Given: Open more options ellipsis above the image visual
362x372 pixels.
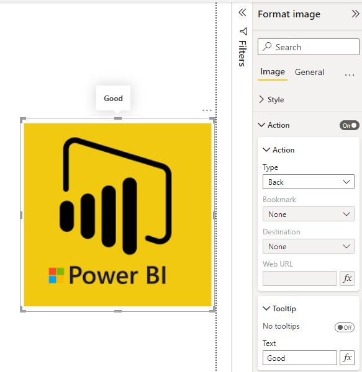Looking at the screenshot, I should (207, 110).
